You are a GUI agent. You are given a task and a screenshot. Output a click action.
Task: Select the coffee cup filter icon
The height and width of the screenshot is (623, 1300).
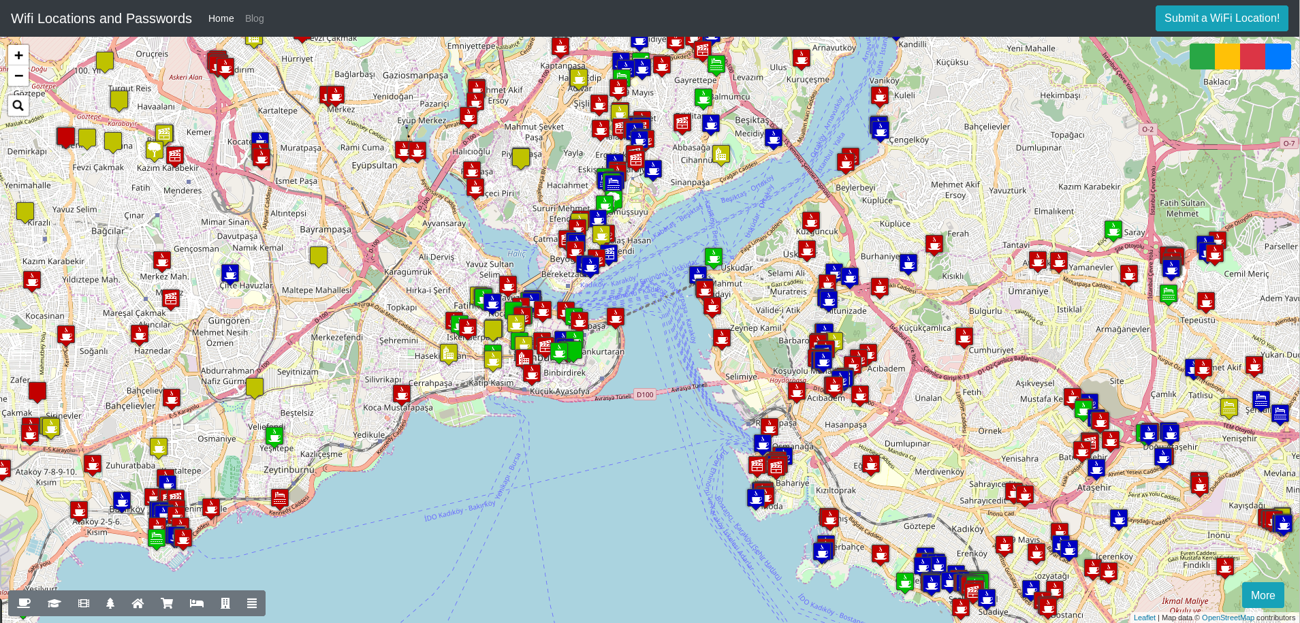[x=24, y=603]
